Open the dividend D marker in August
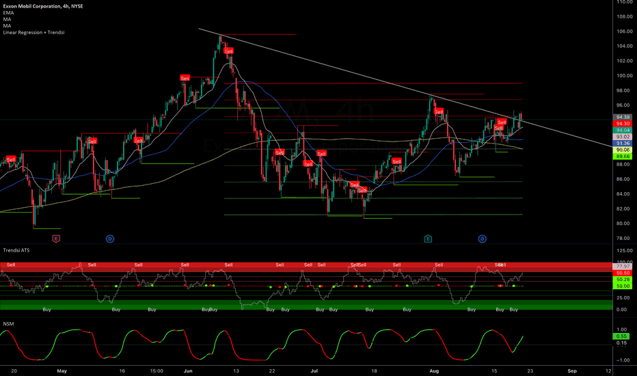The height and width of the screenshot is (376, 637). coord(483,239)
